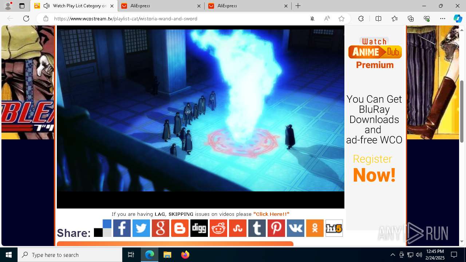Screen dimensions: 466x262
Task: Open Microsoft Edge from the taskbar
Action: pyautogui.click(x=150, y=255)
